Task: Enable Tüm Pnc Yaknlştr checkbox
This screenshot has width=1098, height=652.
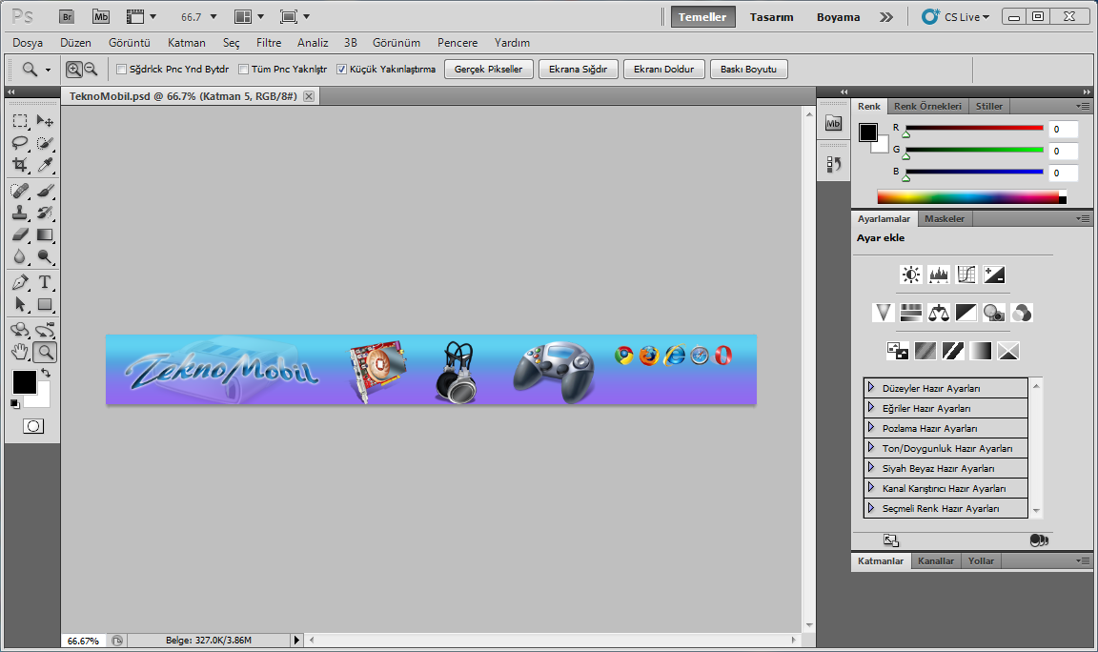Action: click(243, 70)
